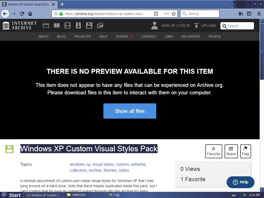Image resolution: width=264 pixels, height=198 pixels.
Task: Click the taskbar clock showing 8:43 AM
Action: [254, 195]
